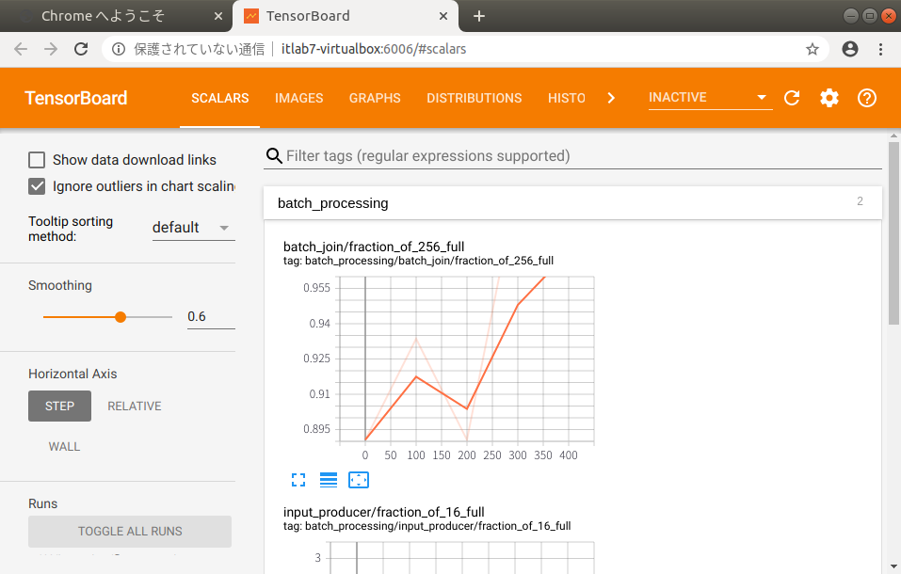Collapse the batch_processing section
This screenshot has width=901, height=574.
tap(572, 203)
